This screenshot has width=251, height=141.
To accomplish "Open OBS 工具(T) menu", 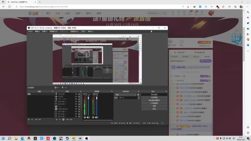I will [83, 32].
